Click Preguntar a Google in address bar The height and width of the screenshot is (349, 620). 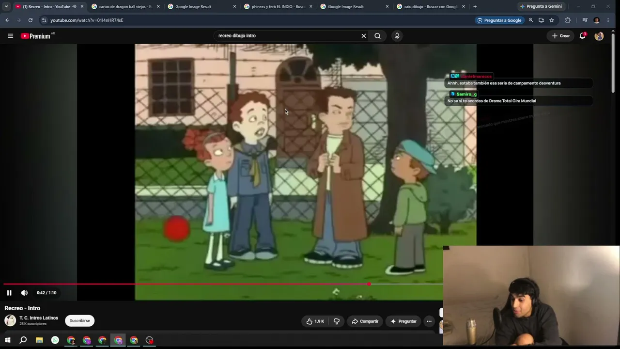(499, 20)
